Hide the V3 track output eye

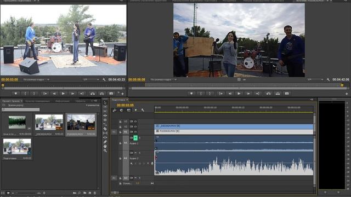135,121
